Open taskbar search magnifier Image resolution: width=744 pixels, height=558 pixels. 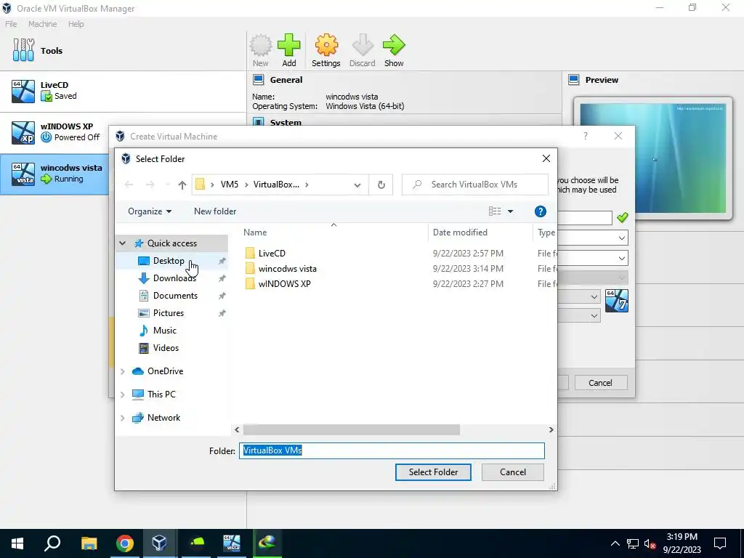(x=52, y=543)
